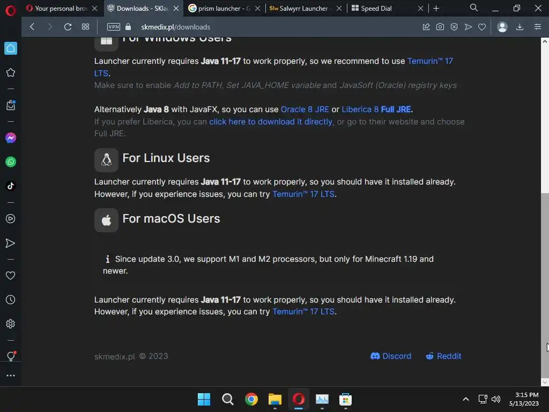Click the edit page icon in address bar

pos(426,27)
